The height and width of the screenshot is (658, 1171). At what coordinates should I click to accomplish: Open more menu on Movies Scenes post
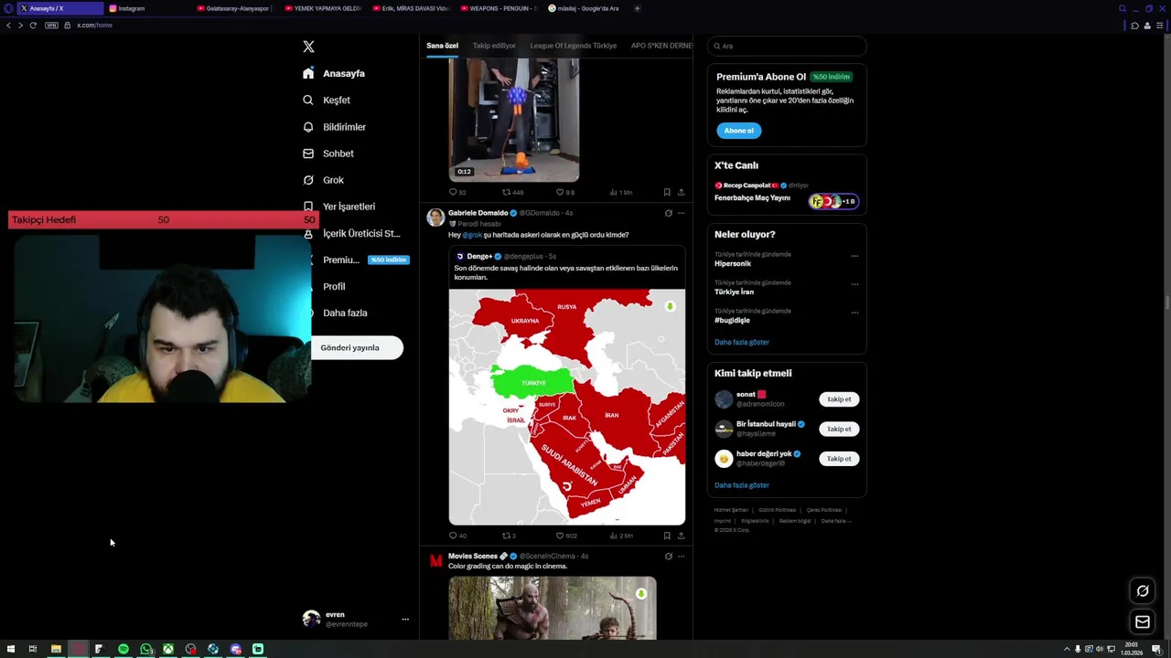pos(681,556)
